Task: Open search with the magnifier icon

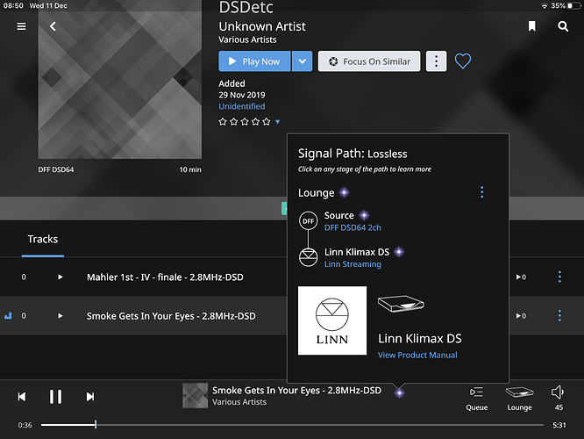Action: click(x=563, y=26)
